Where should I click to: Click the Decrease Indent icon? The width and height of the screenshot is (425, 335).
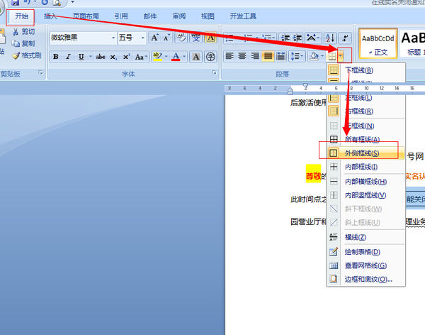coord(285,38)
